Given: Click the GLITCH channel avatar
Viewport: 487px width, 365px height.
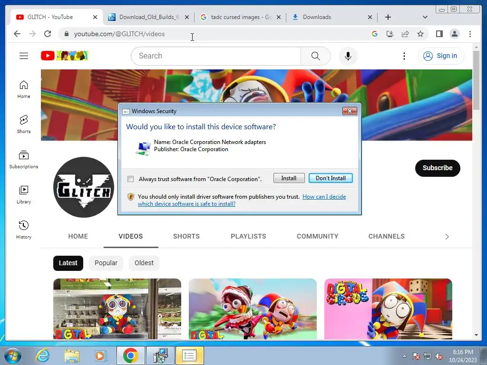Looking at the screenshot, I should click(x=84, y=187).
